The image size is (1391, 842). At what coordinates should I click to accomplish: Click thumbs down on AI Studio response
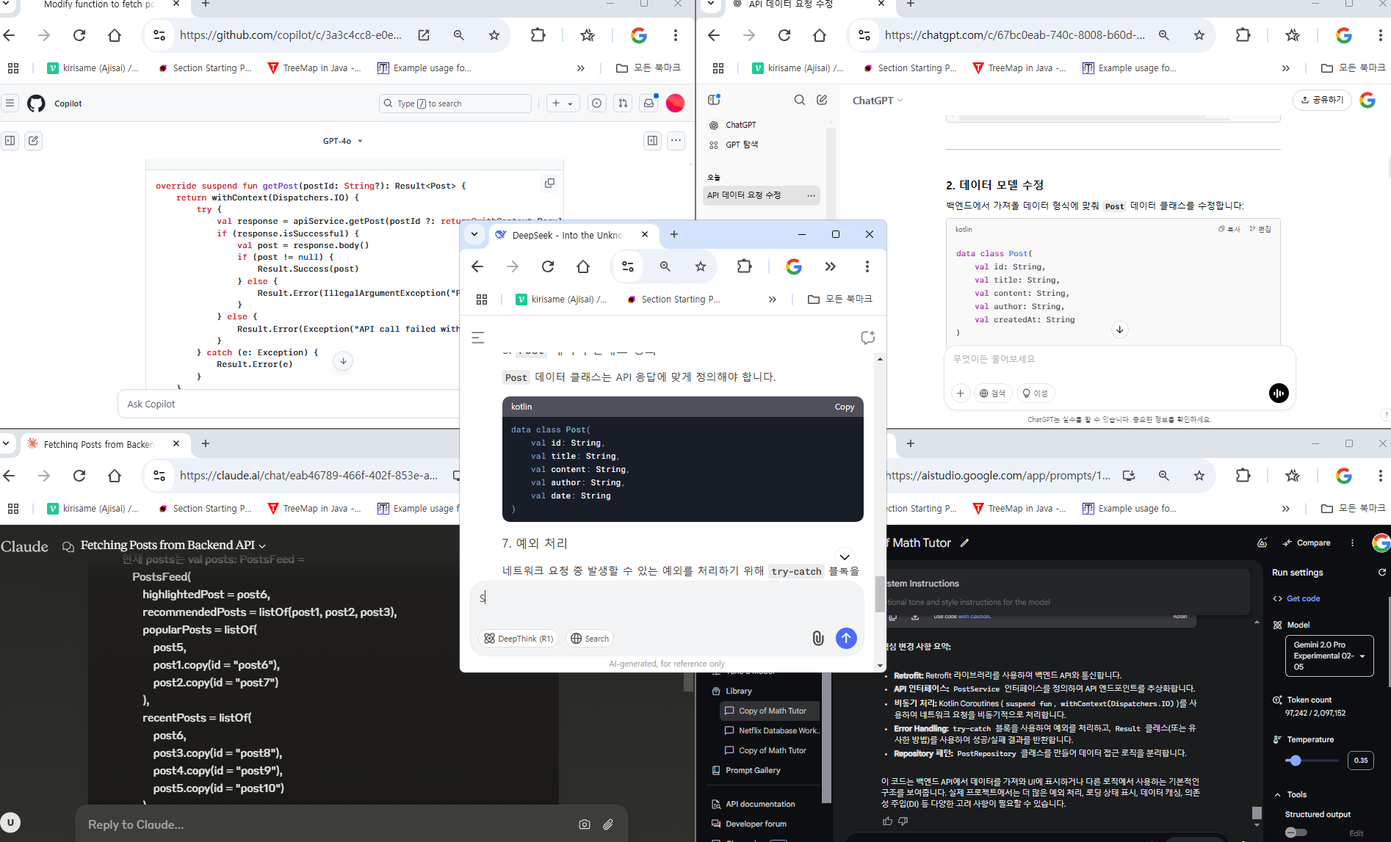903,821
